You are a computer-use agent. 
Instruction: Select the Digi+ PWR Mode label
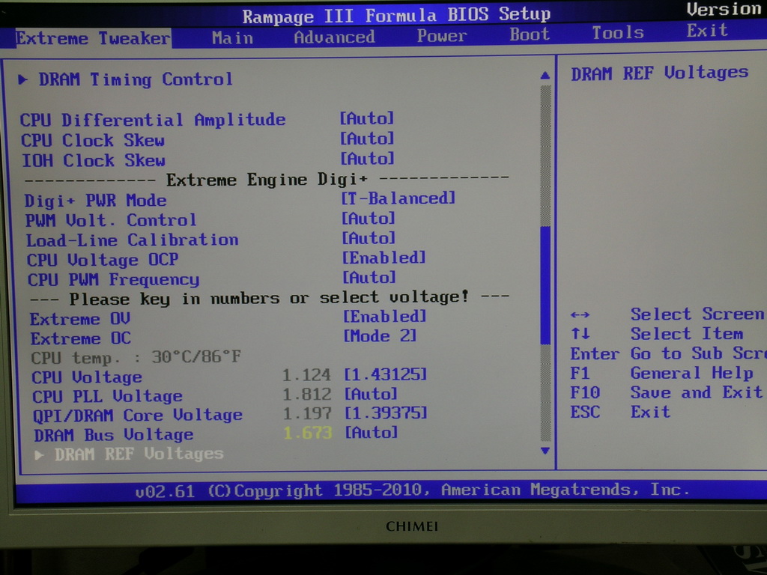95,201
